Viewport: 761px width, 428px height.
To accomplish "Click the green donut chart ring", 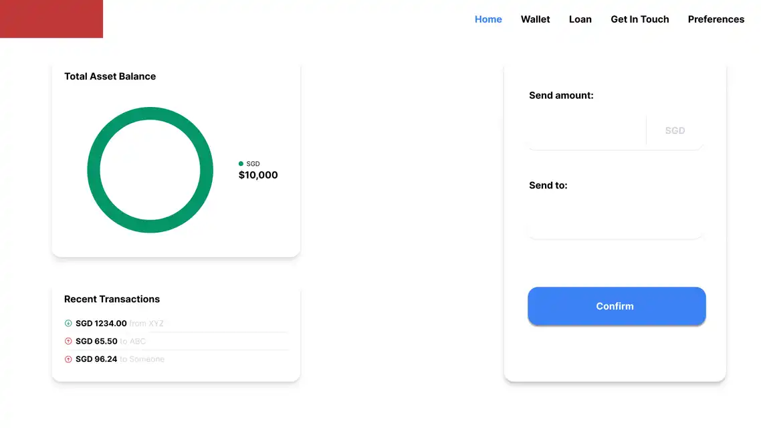I will point(94,171).
